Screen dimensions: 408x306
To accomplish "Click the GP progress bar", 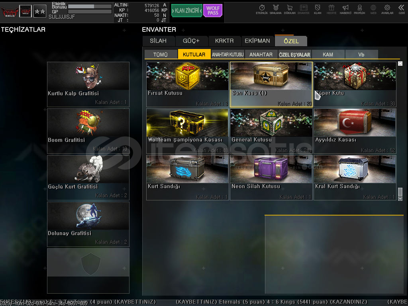I will [90, 12].
